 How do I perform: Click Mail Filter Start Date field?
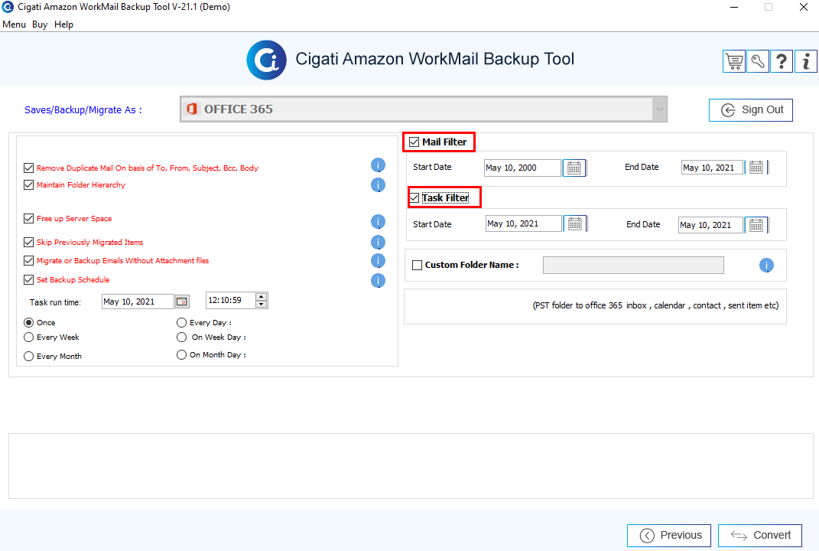pyautogui.click(x=522, y=168)
